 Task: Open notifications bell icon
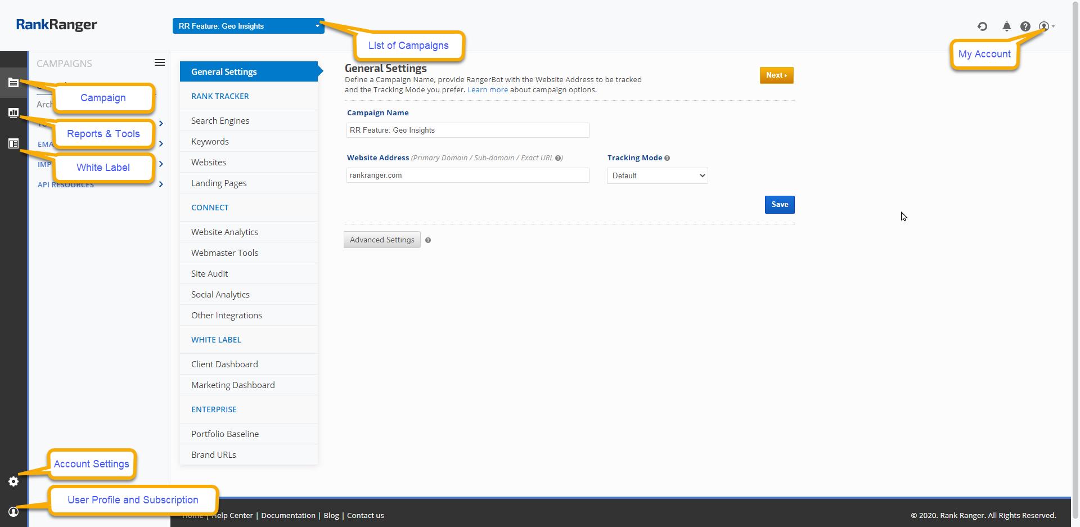(x=1006, y=26)
